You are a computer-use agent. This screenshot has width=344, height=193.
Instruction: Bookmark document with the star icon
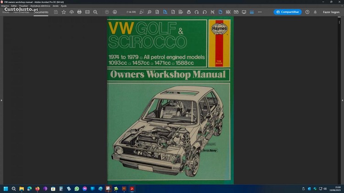(x=64, y=12)
